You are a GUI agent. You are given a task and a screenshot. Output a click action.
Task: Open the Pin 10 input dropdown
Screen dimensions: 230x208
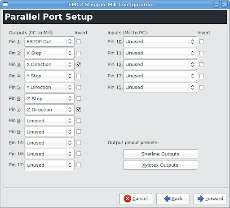tap(160, 41)
